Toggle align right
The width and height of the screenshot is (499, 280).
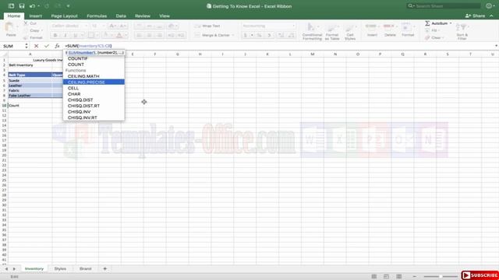click(159, 35)
